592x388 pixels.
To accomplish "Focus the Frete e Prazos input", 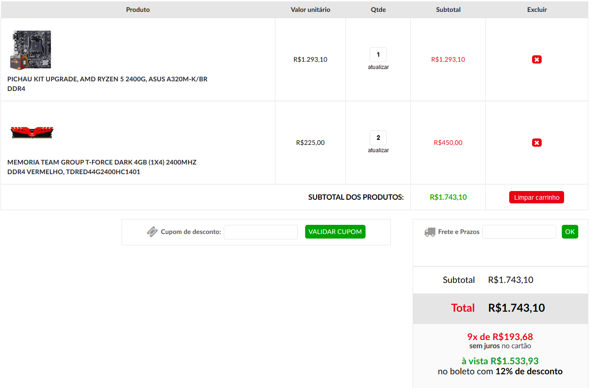I will 519,232.
